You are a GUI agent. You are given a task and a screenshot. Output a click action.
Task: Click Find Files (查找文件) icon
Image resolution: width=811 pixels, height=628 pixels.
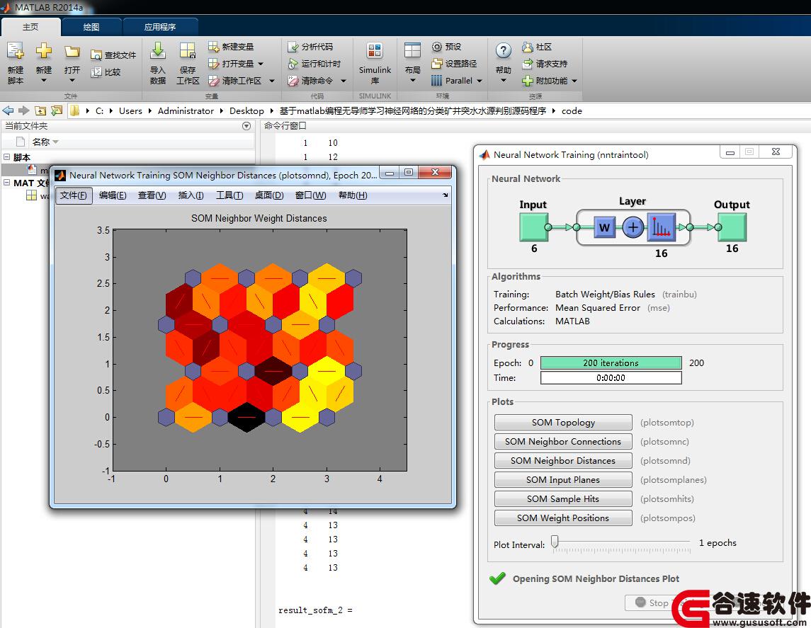pyautogui.click(x=96, y=55)
